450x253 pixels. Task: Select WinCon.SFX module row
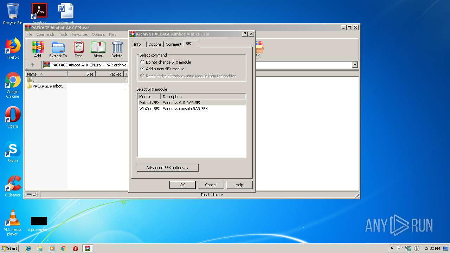[x=191, y=109]
